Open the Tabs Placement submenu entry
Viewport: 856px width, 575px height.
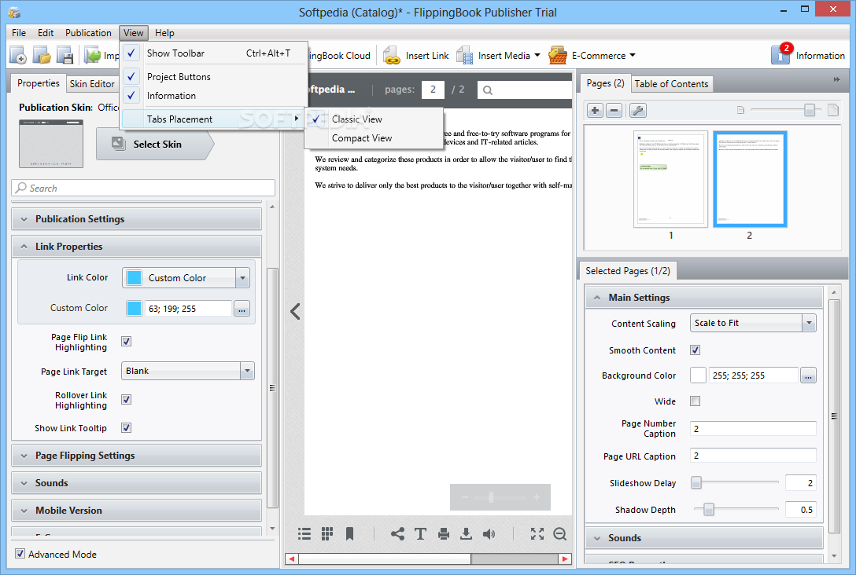coord(213,119)
